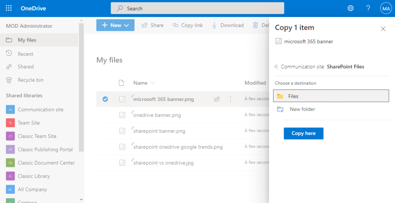Close the Copy 1 item panel

383,29
